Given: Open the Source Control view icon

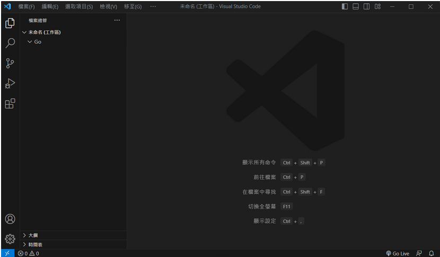Looking at the screenshot, I should coord(10,63).
